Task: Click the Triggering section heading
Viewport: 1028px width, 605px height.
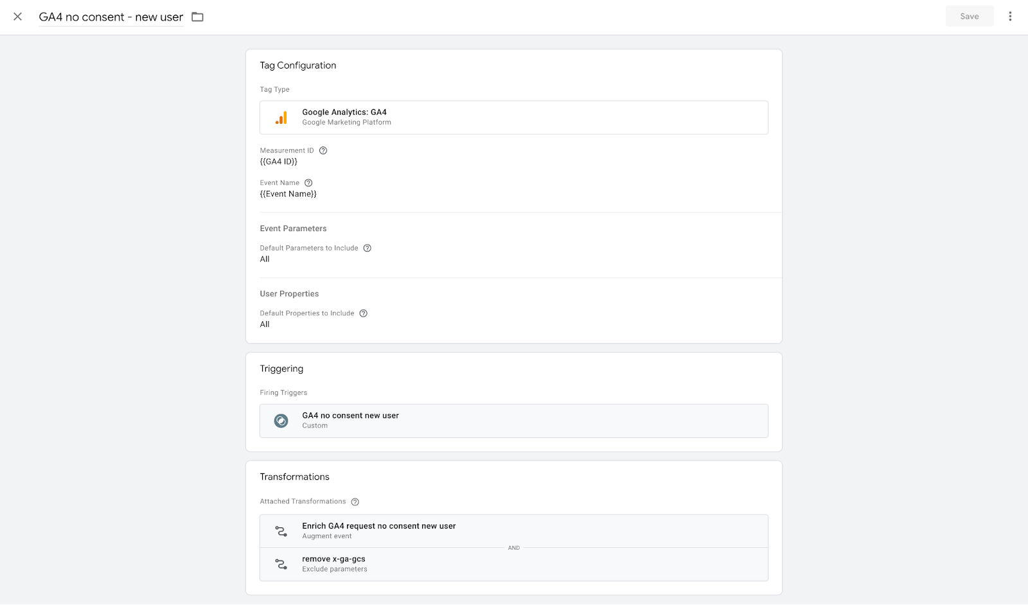Action: click(281, 369)
